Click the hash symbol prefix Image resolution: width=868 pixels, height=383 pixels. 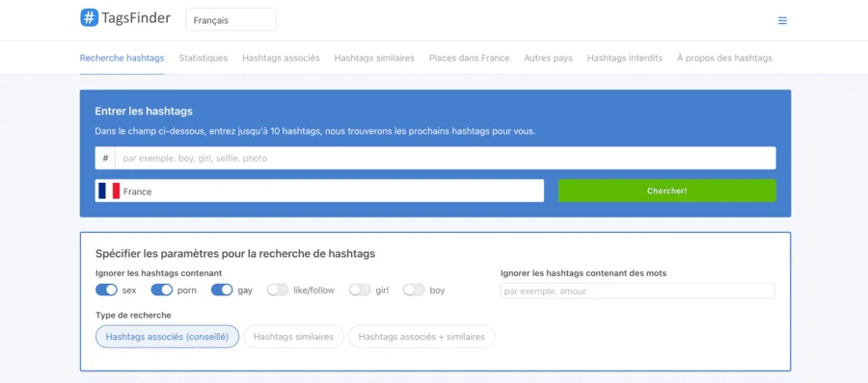tap(105, 158)
